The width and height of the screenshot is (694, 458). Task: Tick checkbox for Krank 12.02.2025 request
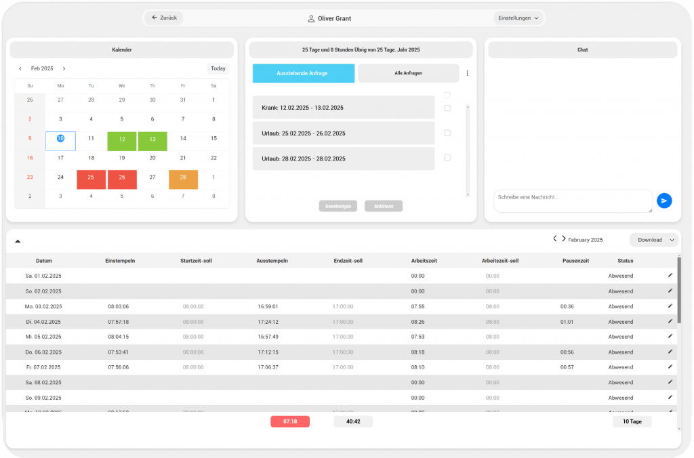click(x=447, y=108)
